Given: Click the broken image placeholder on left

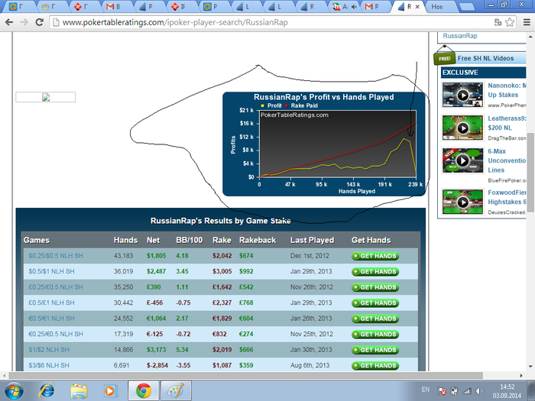Looking at the screenshot, I should pos(45,97).
